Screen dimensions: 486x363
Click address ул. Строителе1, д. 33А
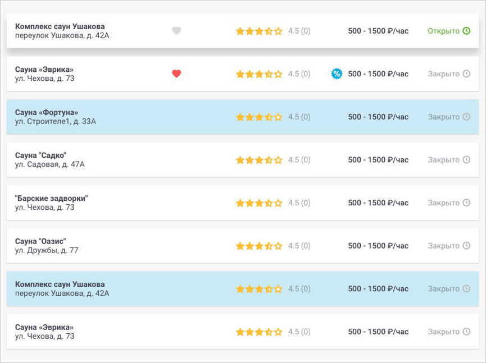[56, 121]
